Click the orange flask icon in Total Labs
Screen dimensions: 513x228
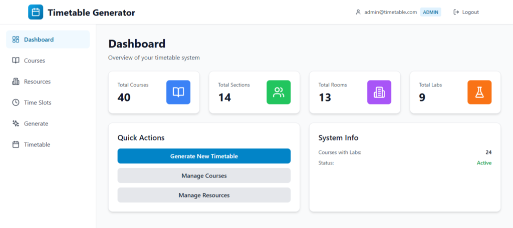479,92
